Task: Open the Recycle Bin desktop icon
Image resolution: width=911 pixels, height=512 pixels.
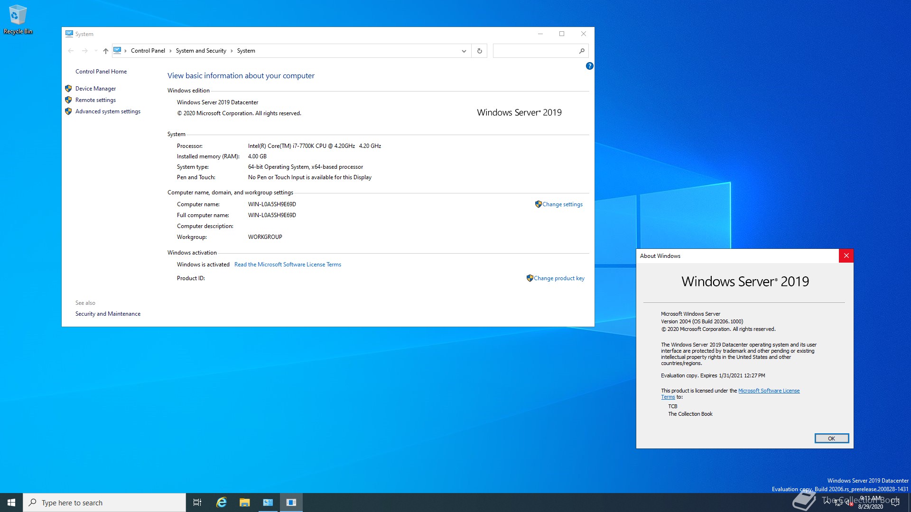Action: click(18, 19)
